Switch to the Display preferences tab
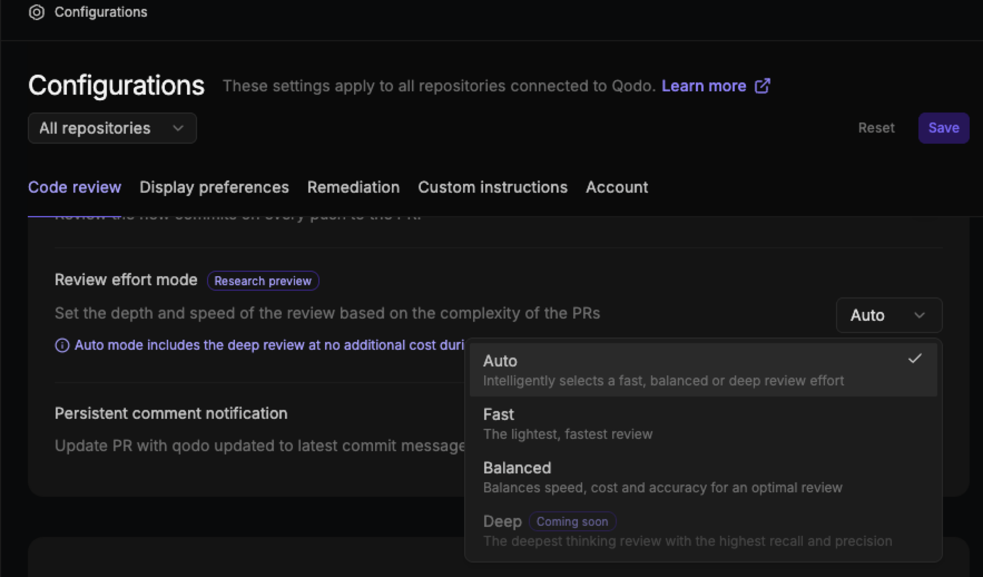983x577 pixels. pos(214,187)
